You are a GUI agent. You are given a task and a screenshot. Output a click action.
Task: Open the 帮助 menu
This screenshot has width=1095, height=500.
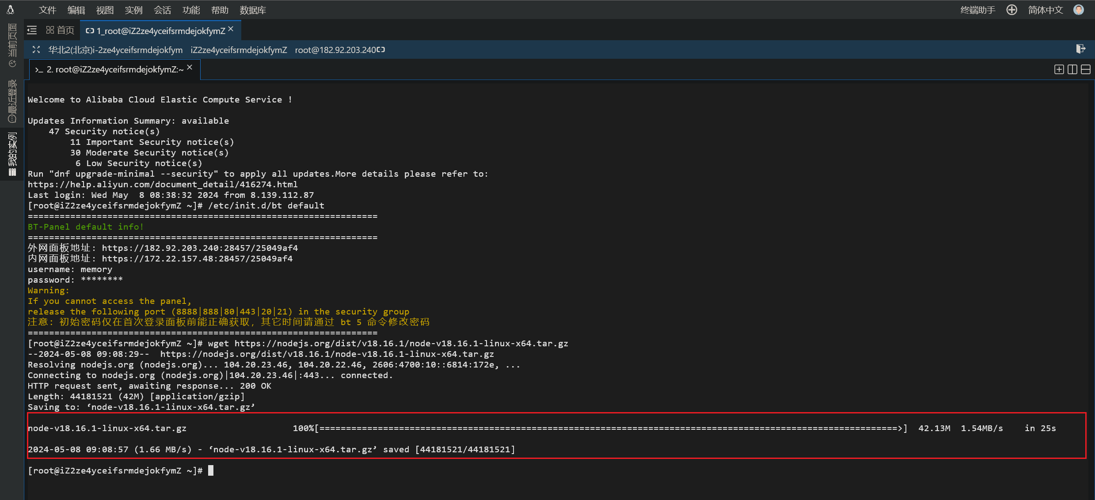[220, 10]
